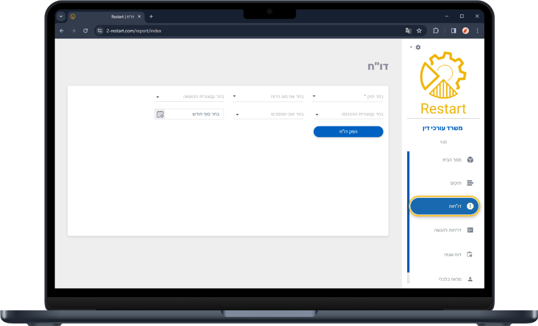Click the translate page icon
The width and height of the screenshot is (538, 326).
coord(408,31)
